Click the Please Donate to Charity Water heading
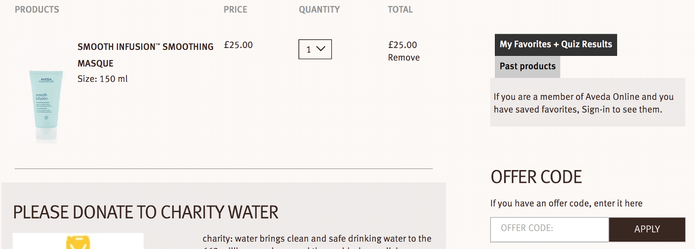The image size is (695, 249). click(x=146, y=212)
